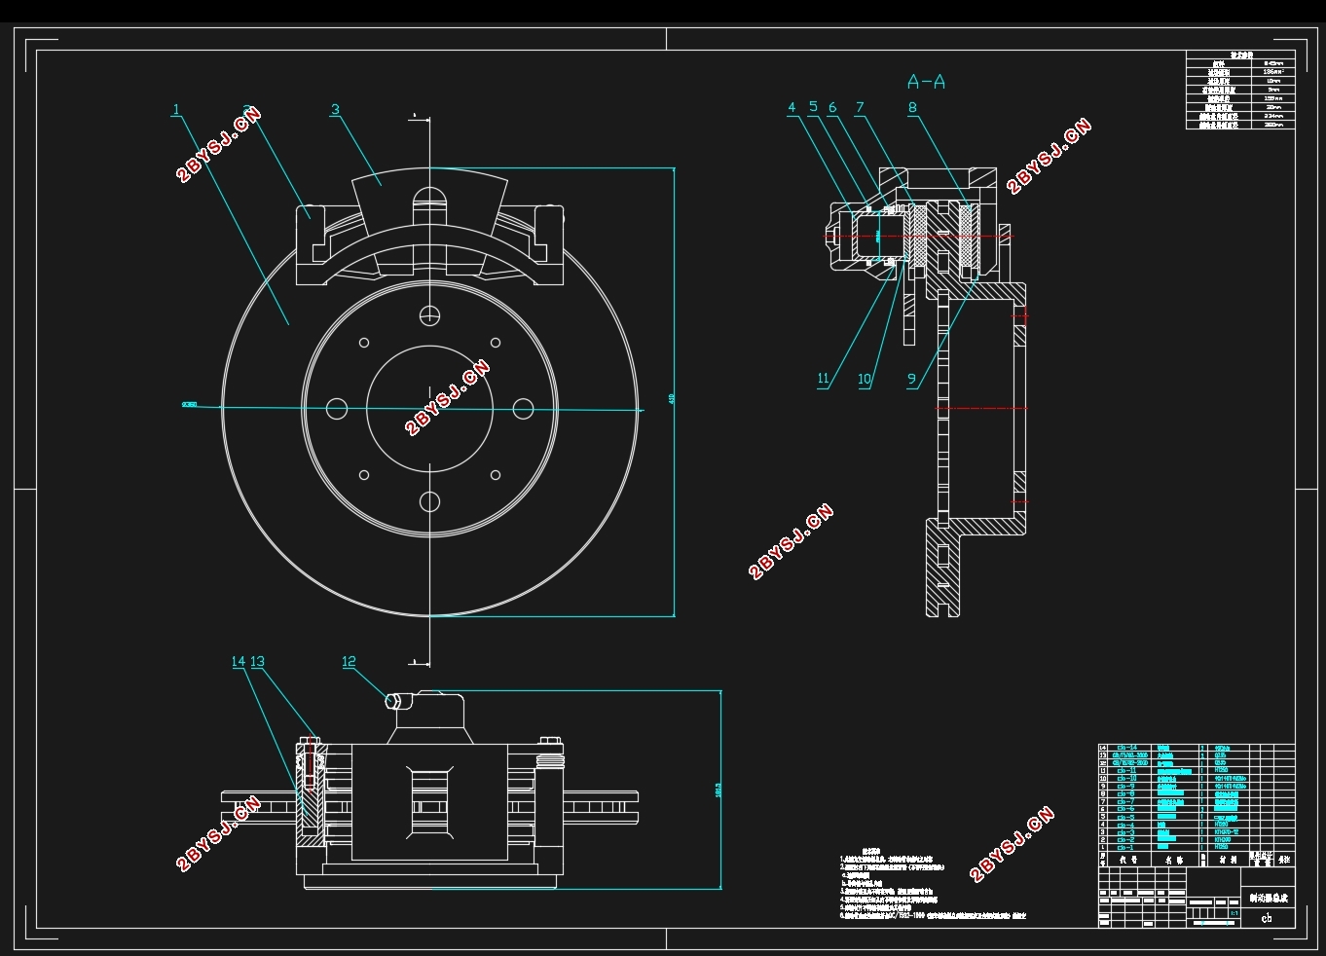Select the technical parameters table at top right

pos(1240,90)
